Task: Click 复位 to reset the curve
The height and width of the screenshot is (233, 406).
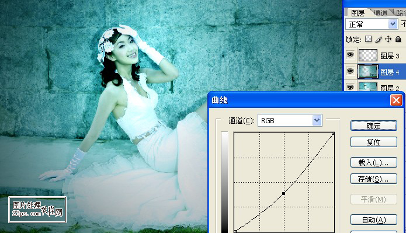Action: click(374, 142)
